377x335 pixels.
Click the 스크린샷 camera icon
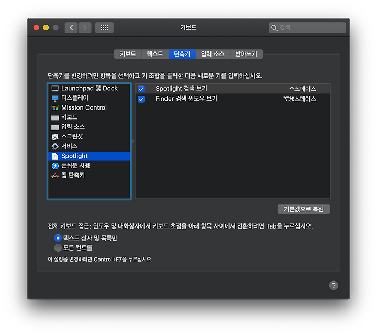(x=55, y=137)
